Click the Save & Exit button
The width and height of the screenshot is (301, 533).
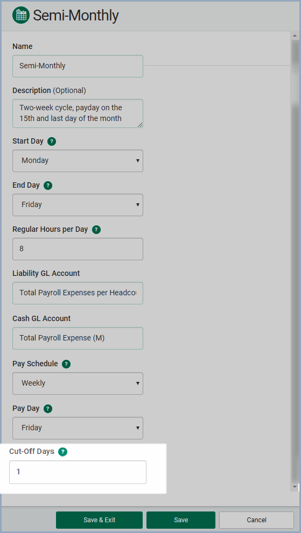tap(100, 520)
